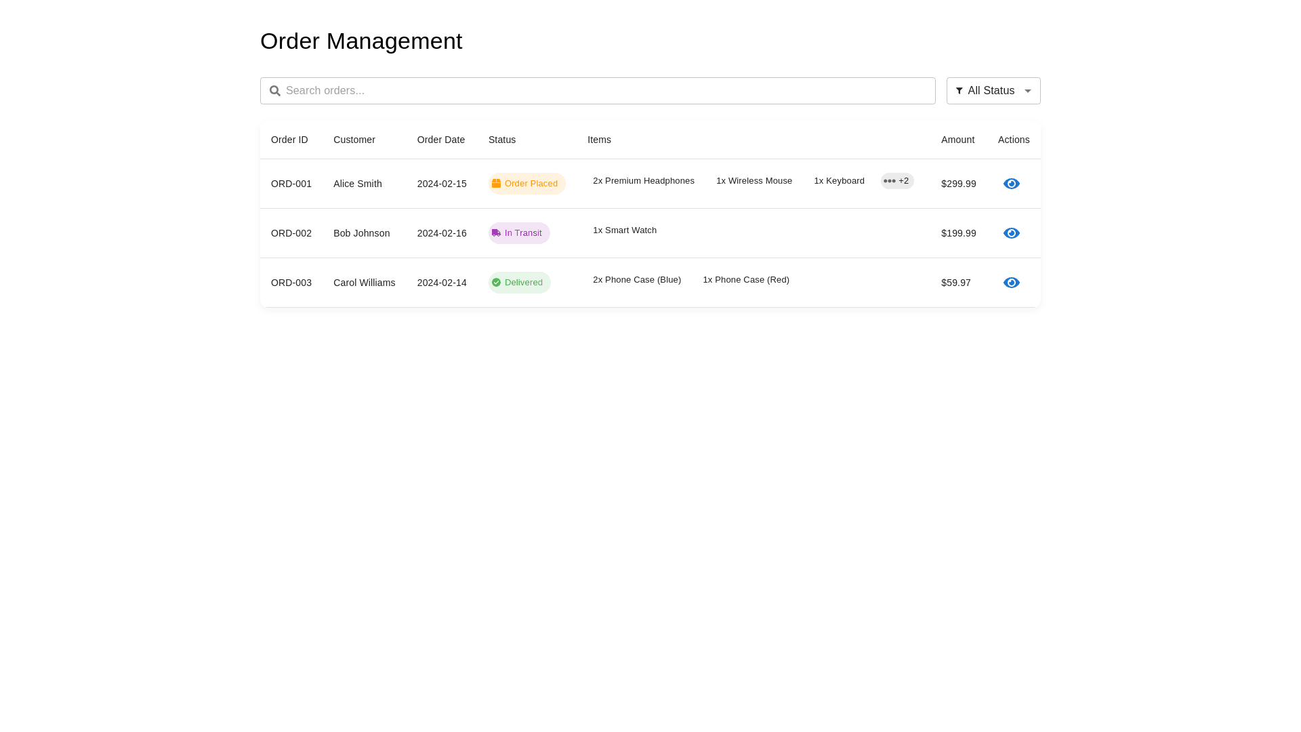
Task: Click the Order Date column header
Action: (440, 140)
